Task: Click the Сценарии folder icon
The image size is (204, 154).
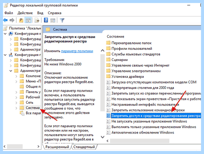Action: click(108, 60)
